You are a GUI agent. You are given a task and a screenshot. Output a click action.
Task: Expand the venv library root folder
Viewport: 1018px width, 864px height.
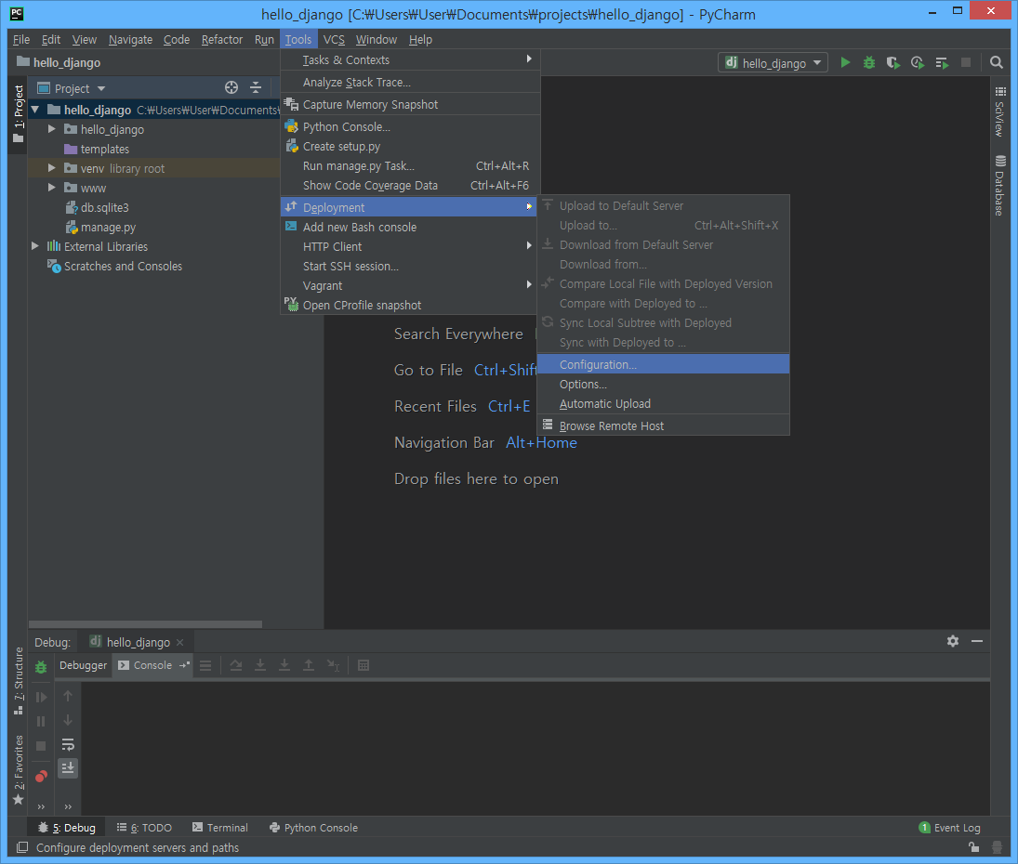[x=52, y=168]
